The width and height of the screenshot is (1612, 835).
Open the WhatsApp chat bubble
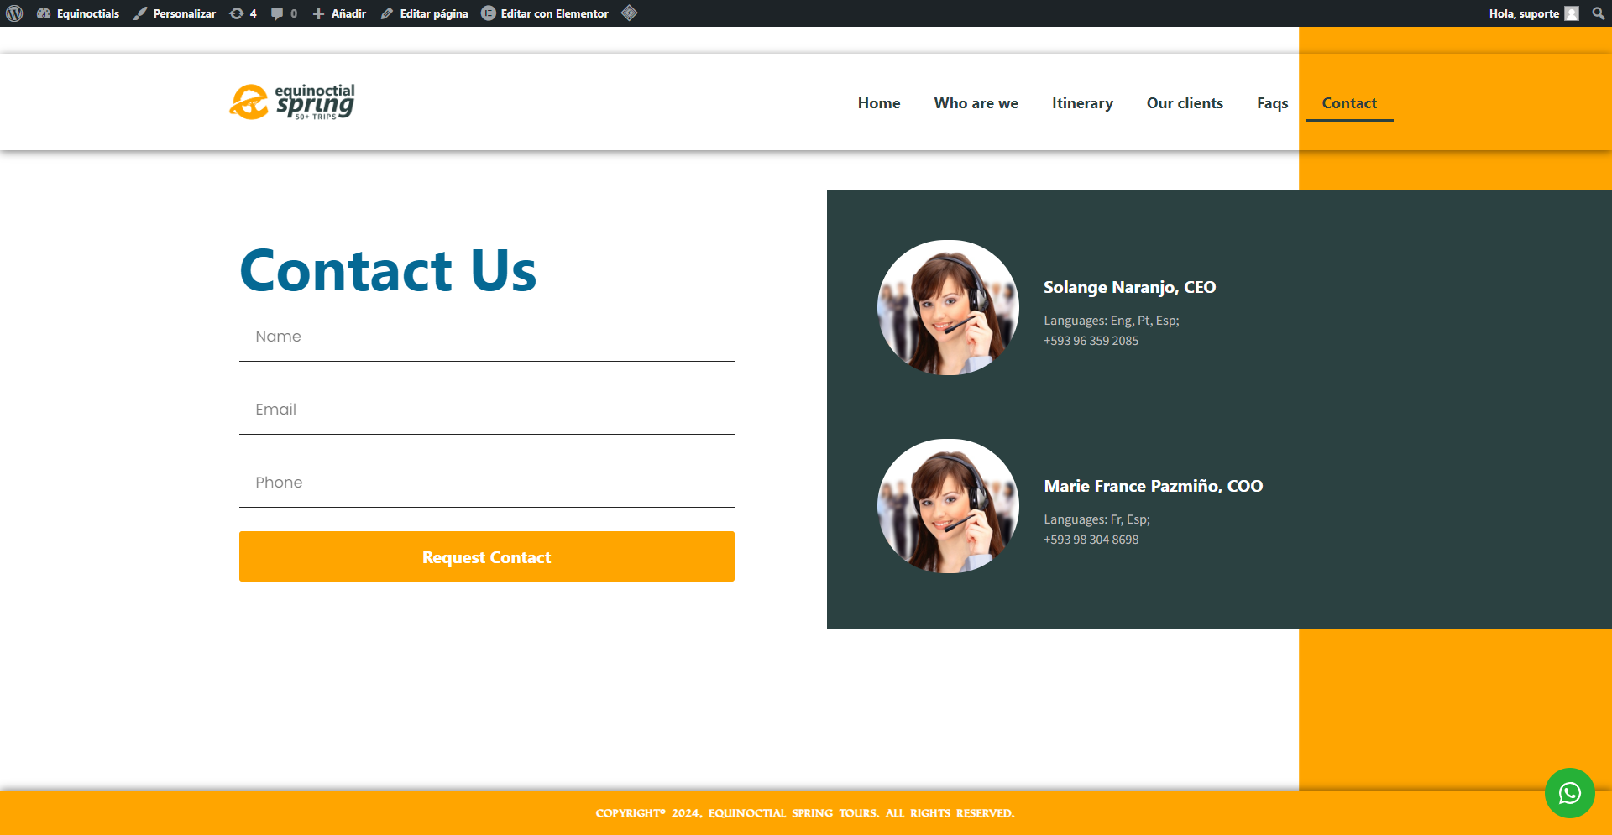pos(1569,792)
